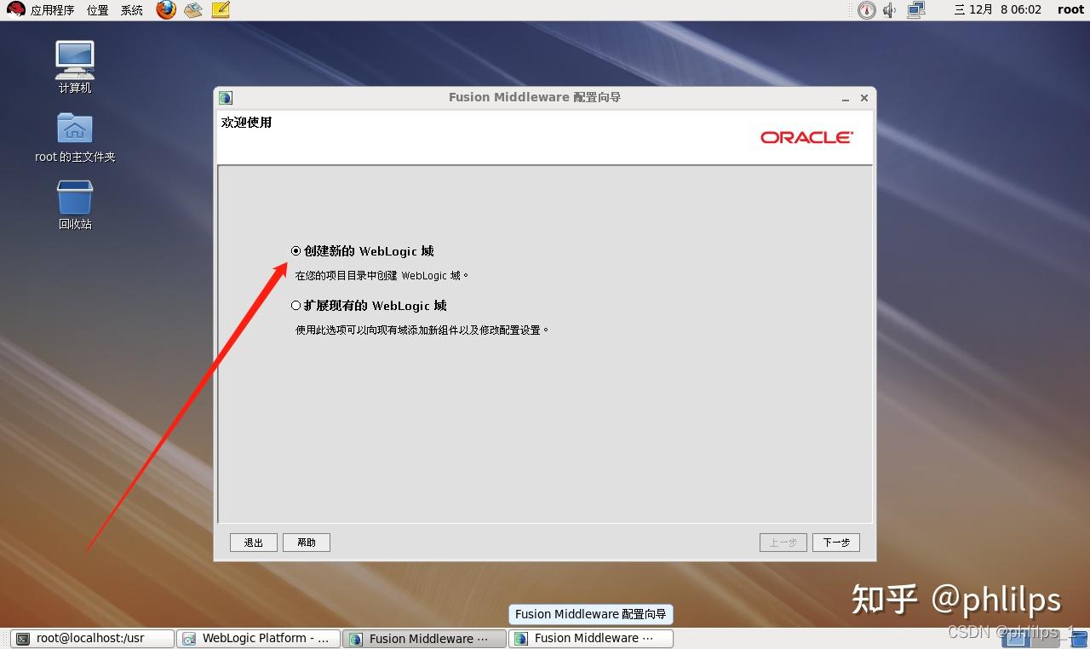This screenshot has height=649, width=1090.
Task: Select 扩展现有的 WebLogic 域 option
Action: 295,305
